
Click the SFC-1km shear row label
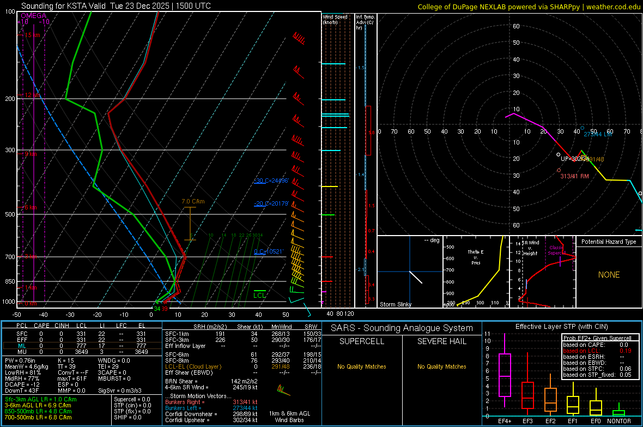click(x=177, y=334)
